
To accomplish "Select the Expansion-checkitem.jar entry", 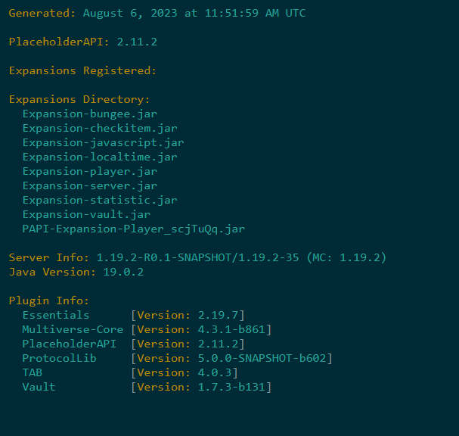I will tap(100, 129).
